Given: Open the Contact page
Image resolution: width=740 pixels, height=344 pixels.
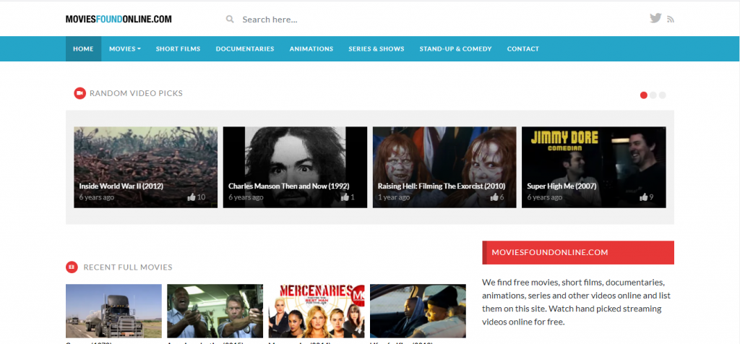Looking at the screenshot, I should click(523, 48).
